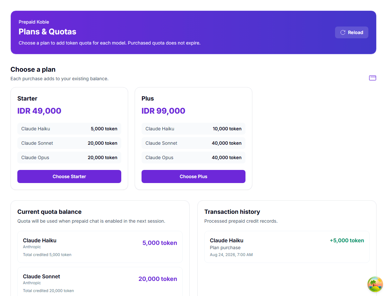387x296 pixels.
Task: Click Starter Claude Opus 20,000 token row
Action: tap(69, 157)
